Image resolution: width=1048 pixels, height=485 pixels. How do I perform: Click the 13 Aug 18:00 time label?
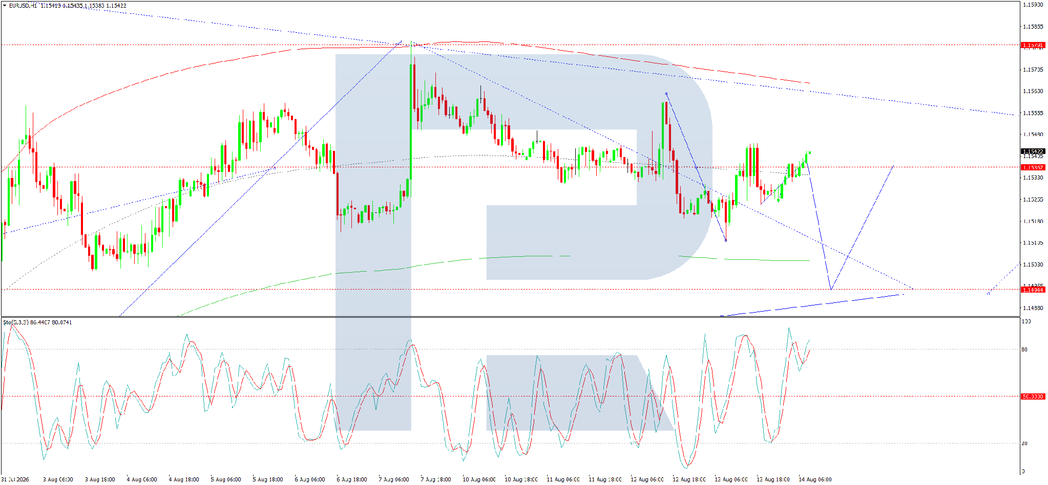coord(773,479)
